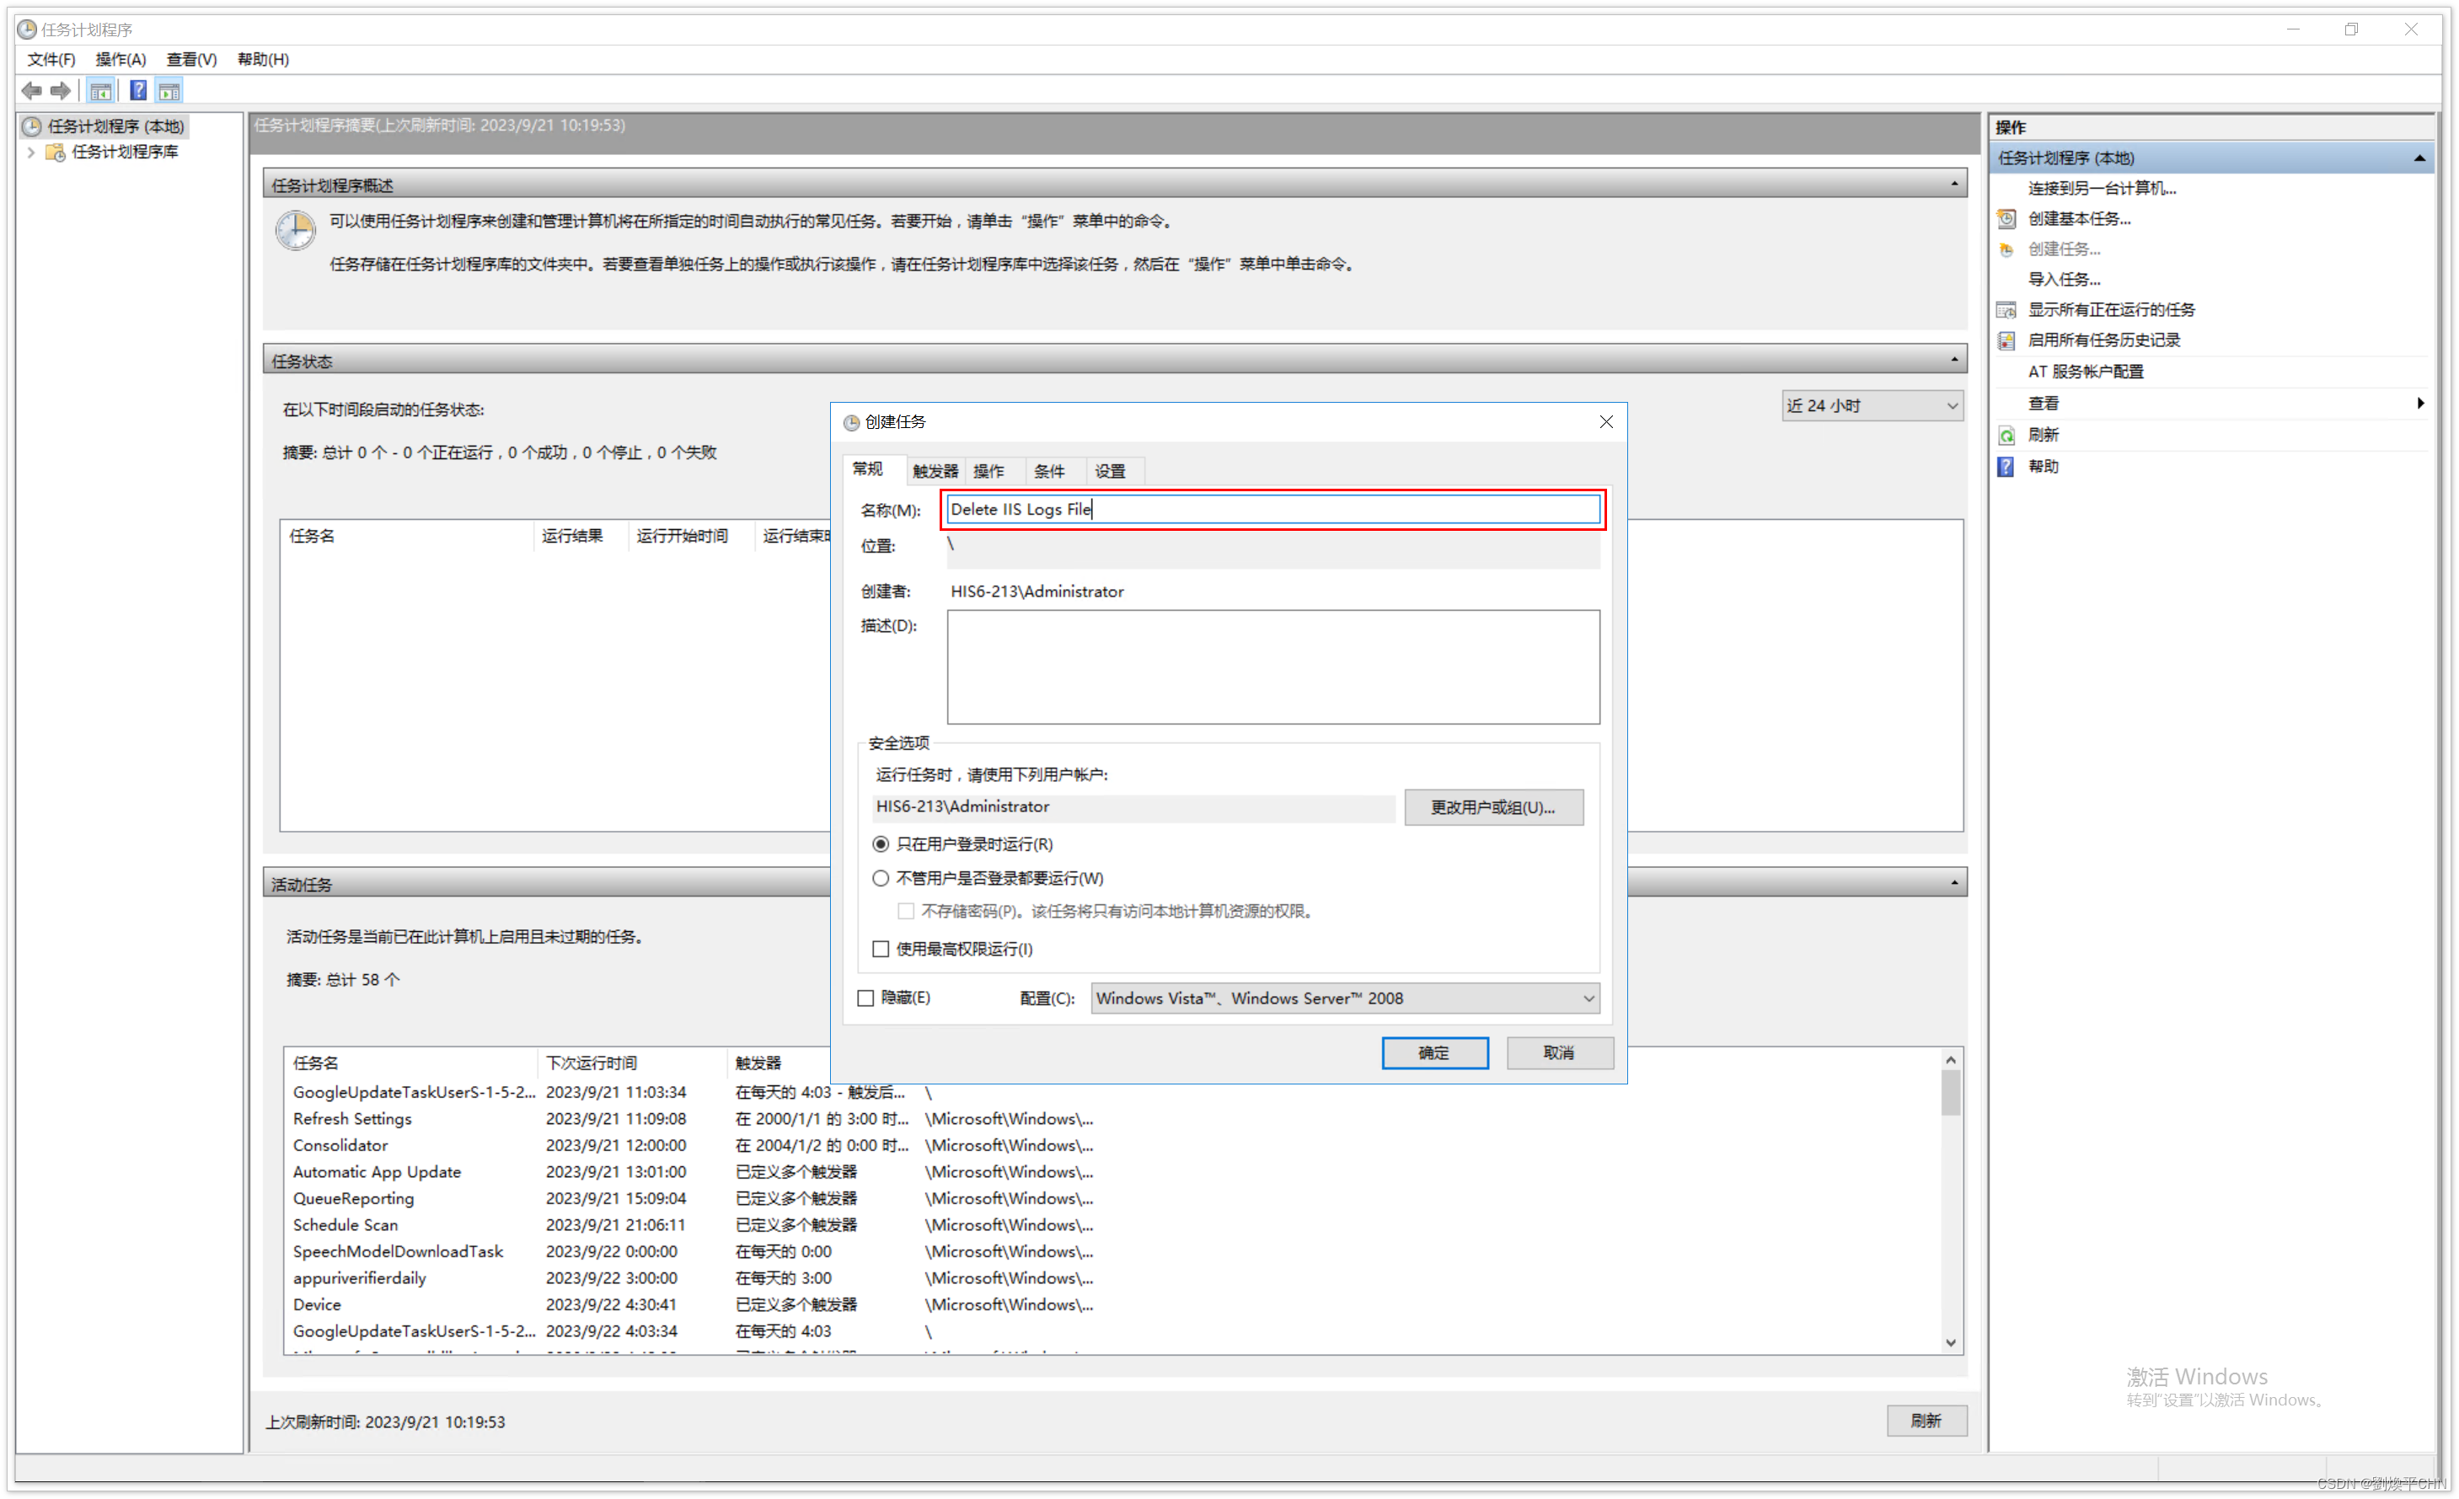Check 使用最高权限运行 checkbox
This screenshot has height=1499, width=2459.
point(881,948)
